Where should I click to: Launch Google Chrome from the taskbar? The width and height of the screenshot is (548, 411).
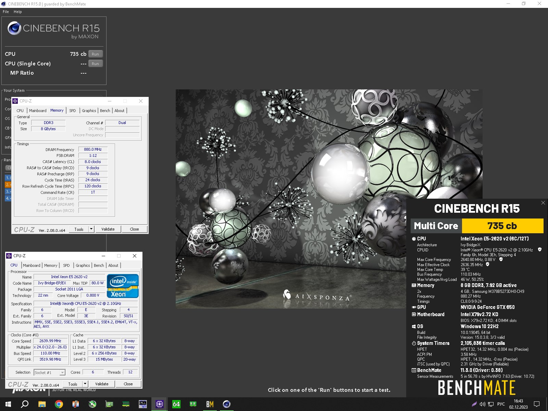59,404
